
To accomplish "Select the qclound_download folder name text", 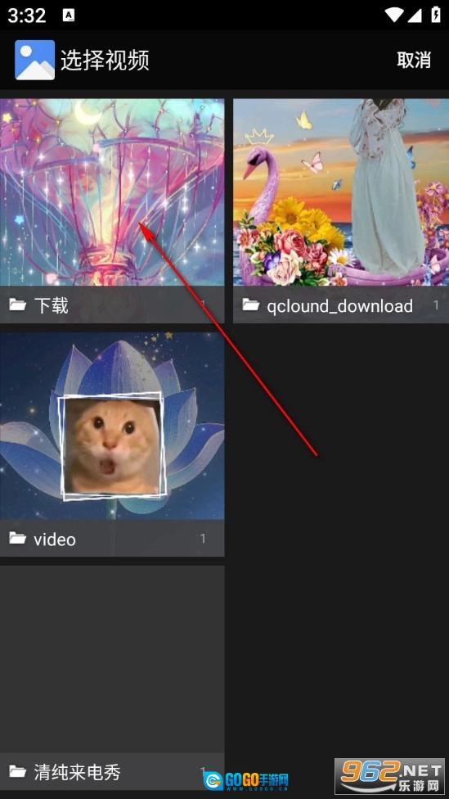I will pos(340,305).
